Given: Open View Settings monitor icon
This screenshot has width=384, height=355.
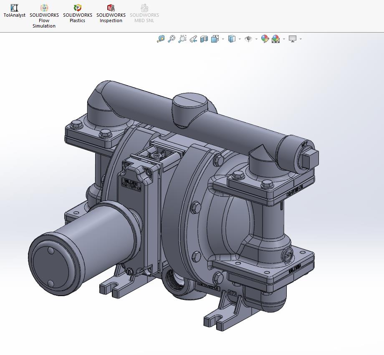Looking at the screenshot, I should coord(293,39).
